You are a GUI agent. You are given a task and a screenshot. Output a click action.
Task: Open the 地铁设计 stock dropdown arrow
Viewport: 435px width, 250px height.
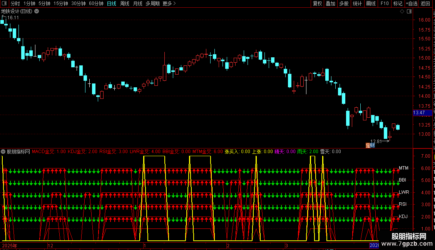(37, 12)
